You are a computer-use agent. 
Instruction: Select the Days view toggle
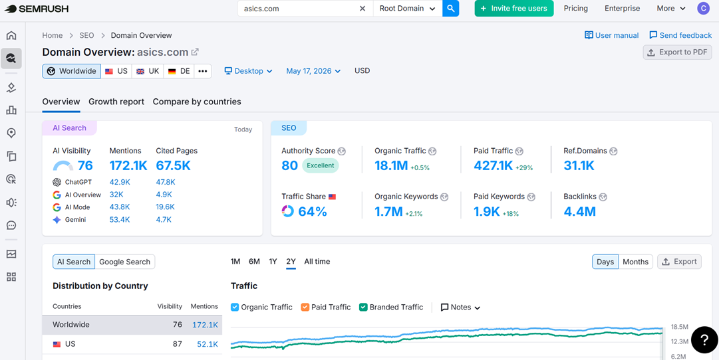[x=605, y=262]
